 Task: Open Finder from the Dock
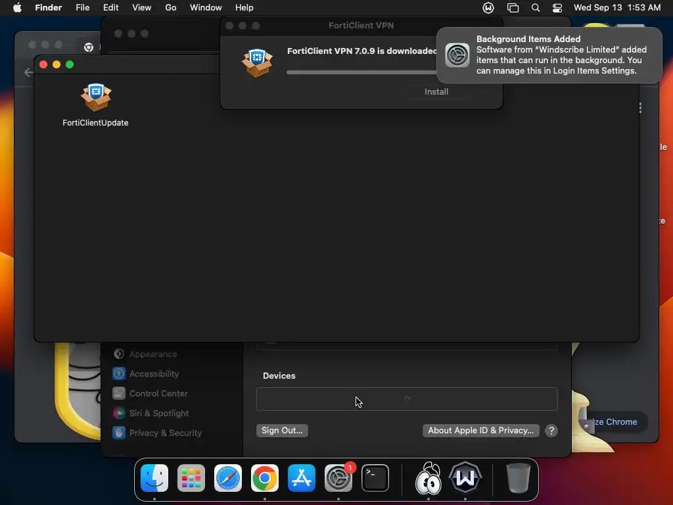point(154,478)
